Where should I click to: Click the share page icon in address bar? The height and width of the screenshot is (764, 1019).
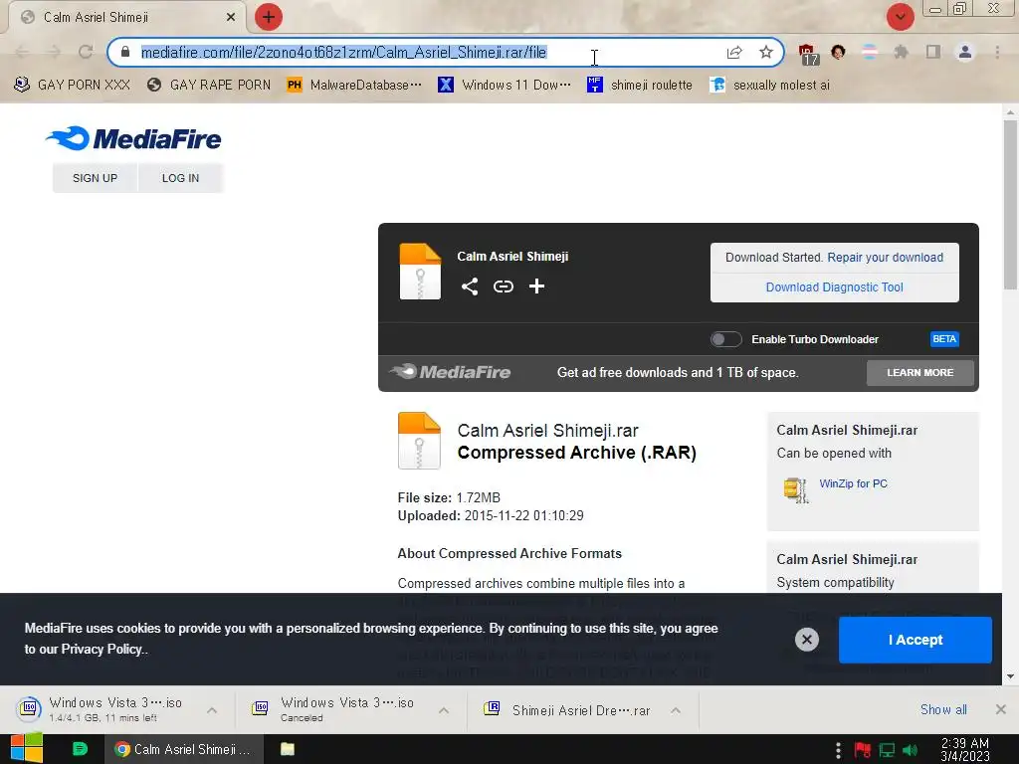point(734,52)
